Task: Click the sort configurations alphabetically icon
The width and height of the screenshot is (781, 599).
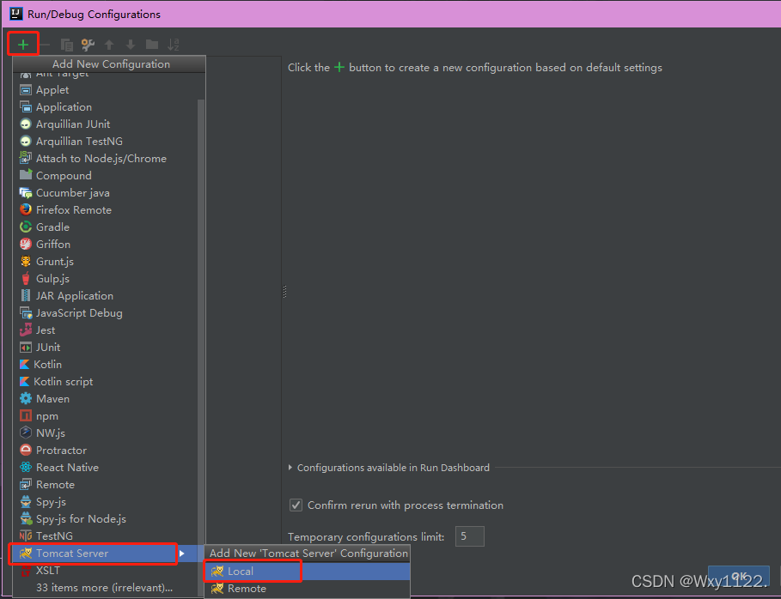Action: click(x=174, y=45)
